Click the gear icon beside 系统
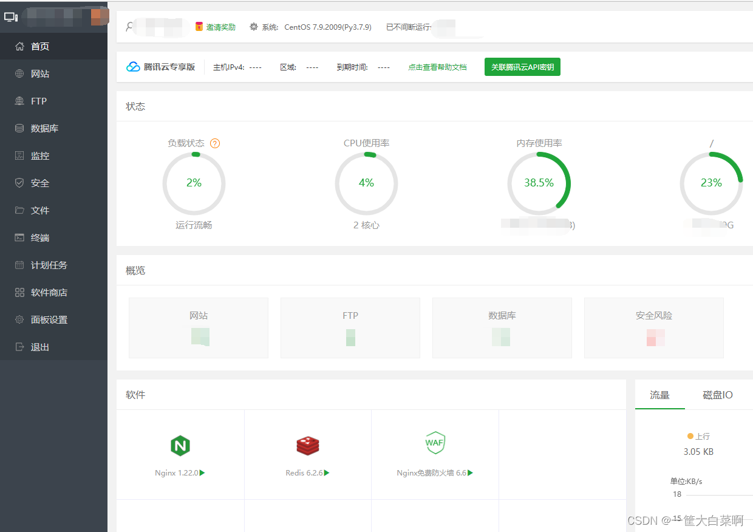The image size is (753, 532). tap(254, 27)
